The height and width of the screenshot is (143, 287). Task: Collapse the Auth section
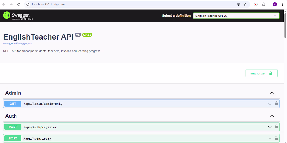[x=272, y=116]
